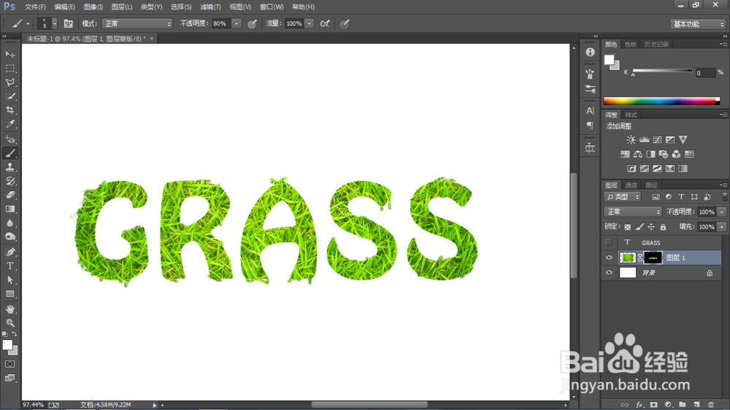
Task: Select the Quick Selection tool
Action: pos(9,96)
